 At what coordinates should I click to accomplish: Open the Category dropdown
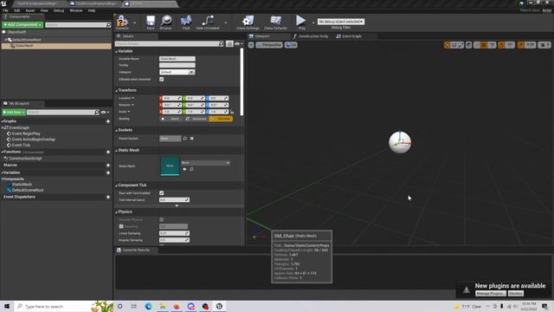pos(177,72)
